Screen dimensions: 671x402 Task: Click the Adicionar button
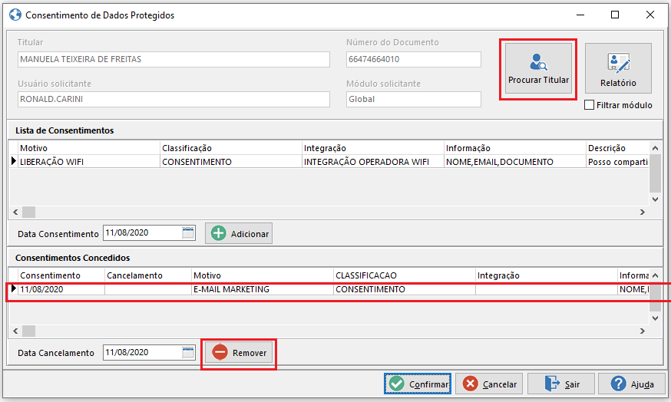point(238,233)
